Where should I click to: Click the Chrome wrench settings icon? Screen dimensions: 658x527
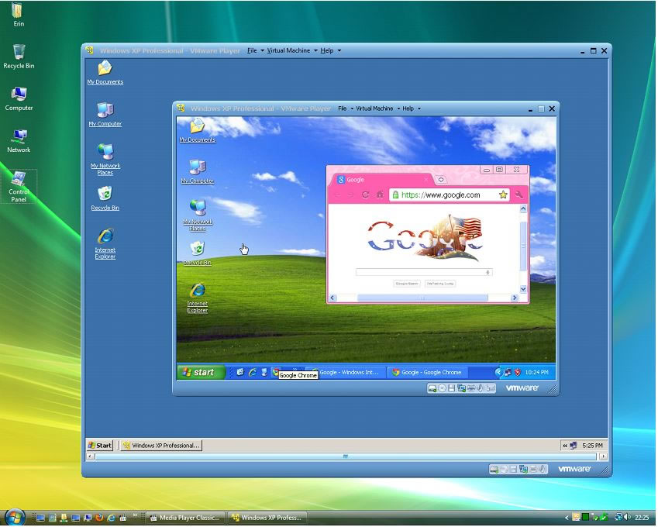click(x=519, y=195)
